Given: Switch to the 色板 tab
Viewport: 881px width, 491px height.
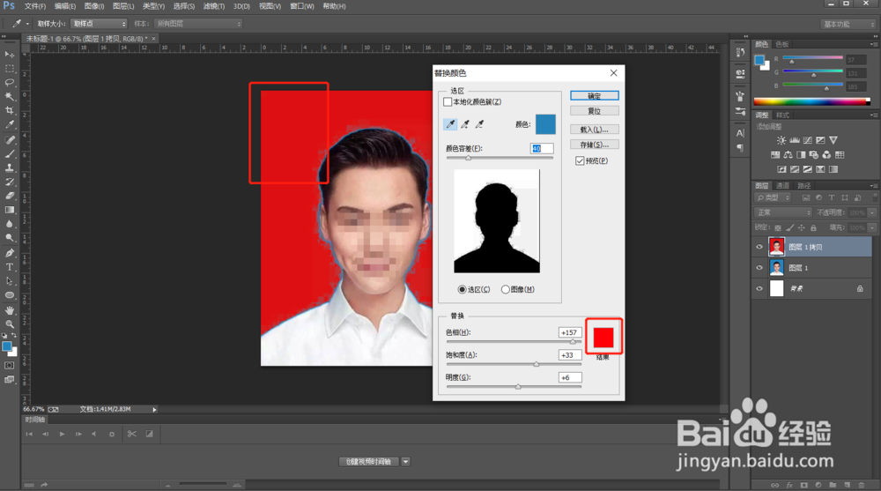Looking at the screenshot, I should point(782,44).
